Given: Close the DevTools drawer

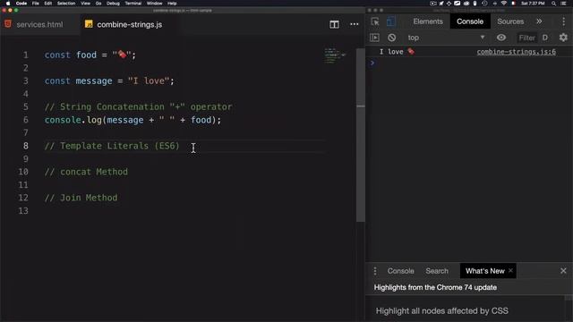Looking at the screenshot, I should (x=563, y=271).
